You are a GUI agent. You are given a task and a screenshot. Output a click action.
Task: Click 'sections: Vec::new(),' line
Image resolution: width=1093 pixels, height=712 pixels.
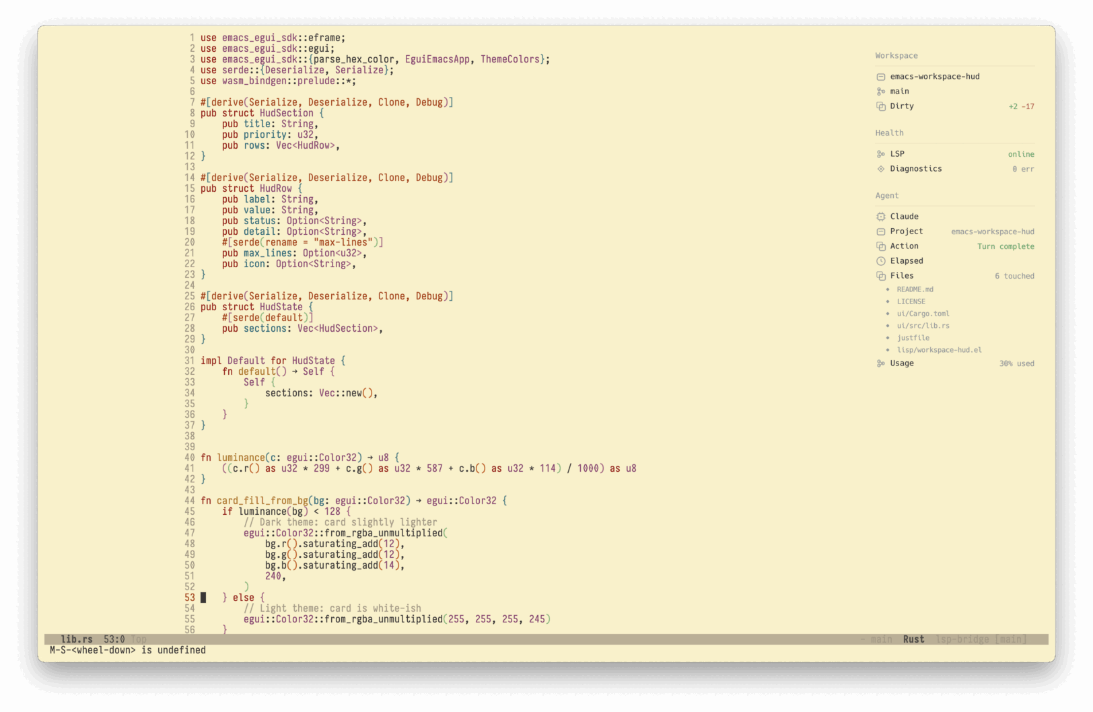[322, 393]
